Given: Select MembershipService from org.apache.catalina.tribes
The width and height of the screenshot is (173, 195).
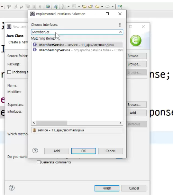Looking at the screenshot, I should [77, 50].
